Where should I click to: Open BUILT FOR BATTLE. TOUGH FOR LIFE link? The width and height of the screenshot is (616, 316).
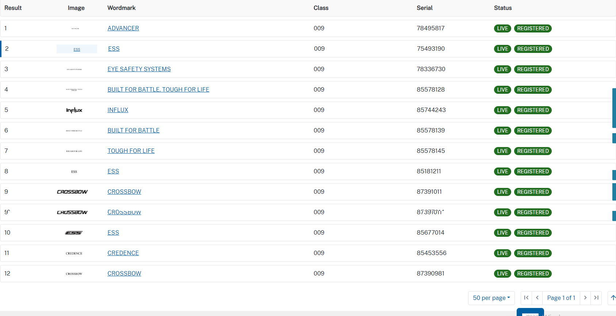click(x=158, y=90)
